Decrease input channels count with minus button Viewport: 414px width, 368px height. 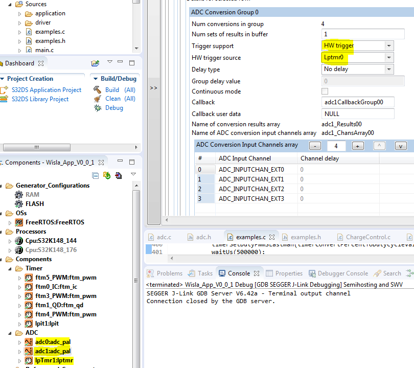(x=315, y=146)
